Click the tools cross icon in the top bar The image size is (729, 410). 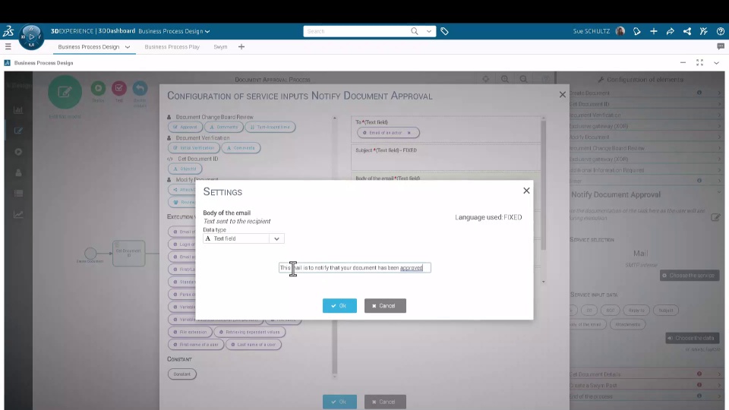tap(703, 31)
